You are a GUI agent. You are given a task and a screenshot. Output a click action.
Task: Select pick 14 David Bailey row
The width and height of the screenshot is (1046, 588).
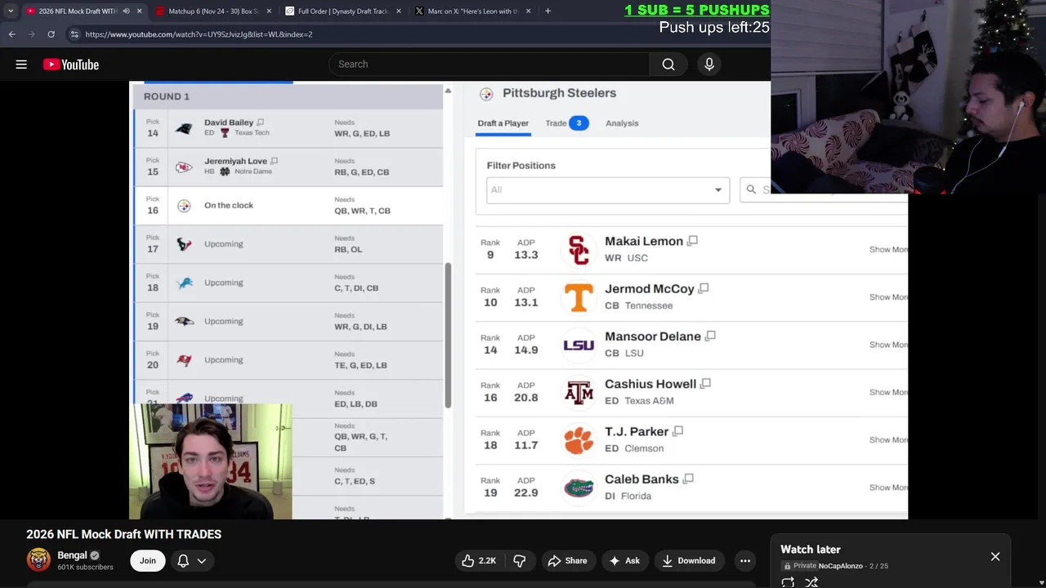coord(288,128)
